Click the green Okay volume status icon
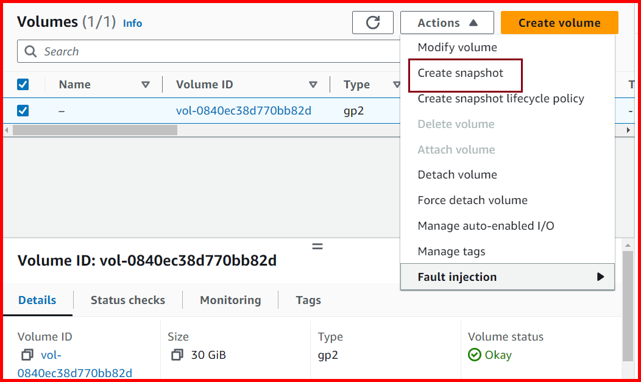Image resolution: width=641 pixels, height=382 pixels. pos(473,355)
